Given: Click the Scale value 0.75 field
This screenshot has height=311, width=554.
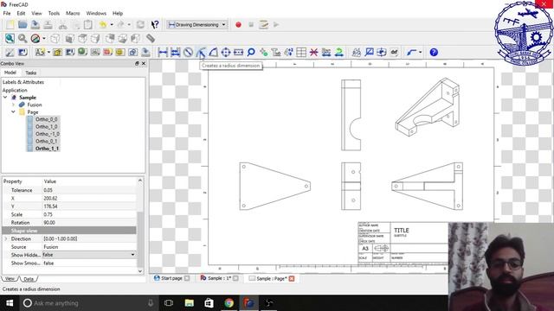Looking at the screenshot, I should pyautogui.click(x=89, y=214).
